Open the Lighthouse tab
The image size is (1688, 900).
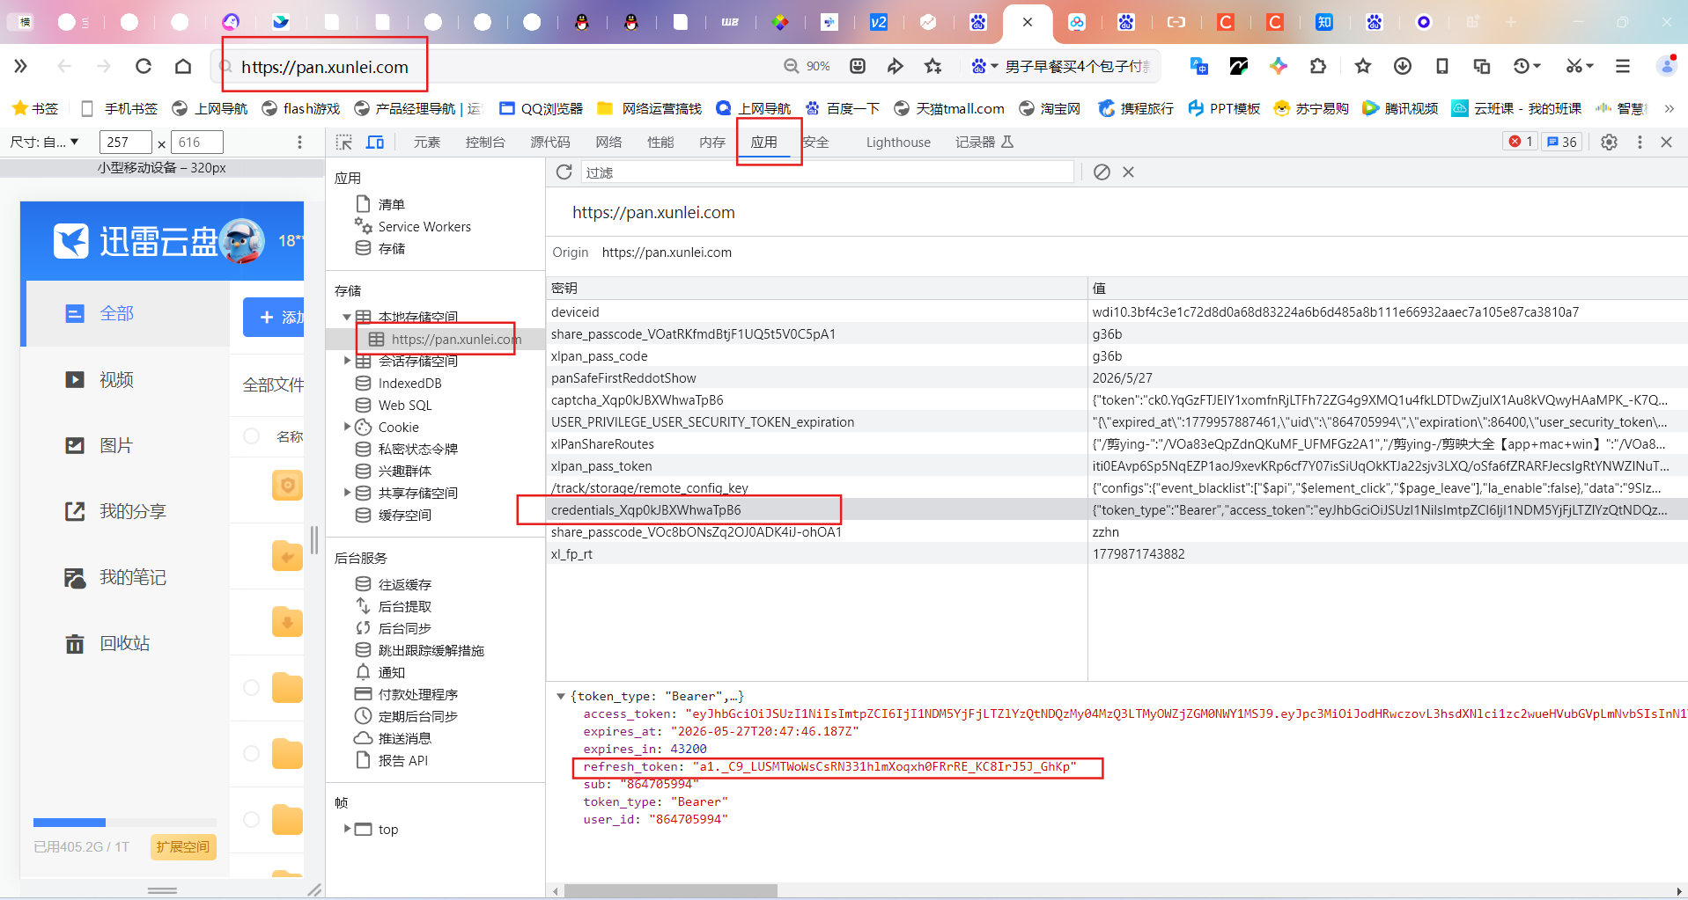[x=898, y=142]
